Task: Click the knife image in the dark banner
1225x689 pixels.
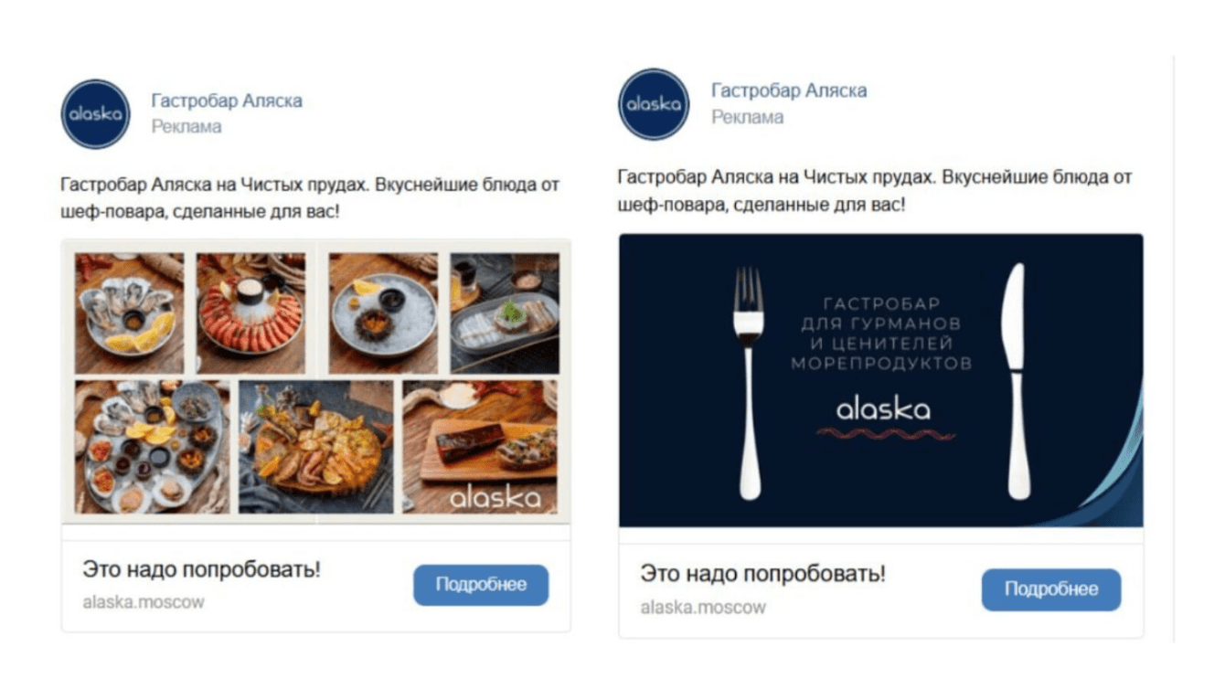Action: coord(1015,381)
